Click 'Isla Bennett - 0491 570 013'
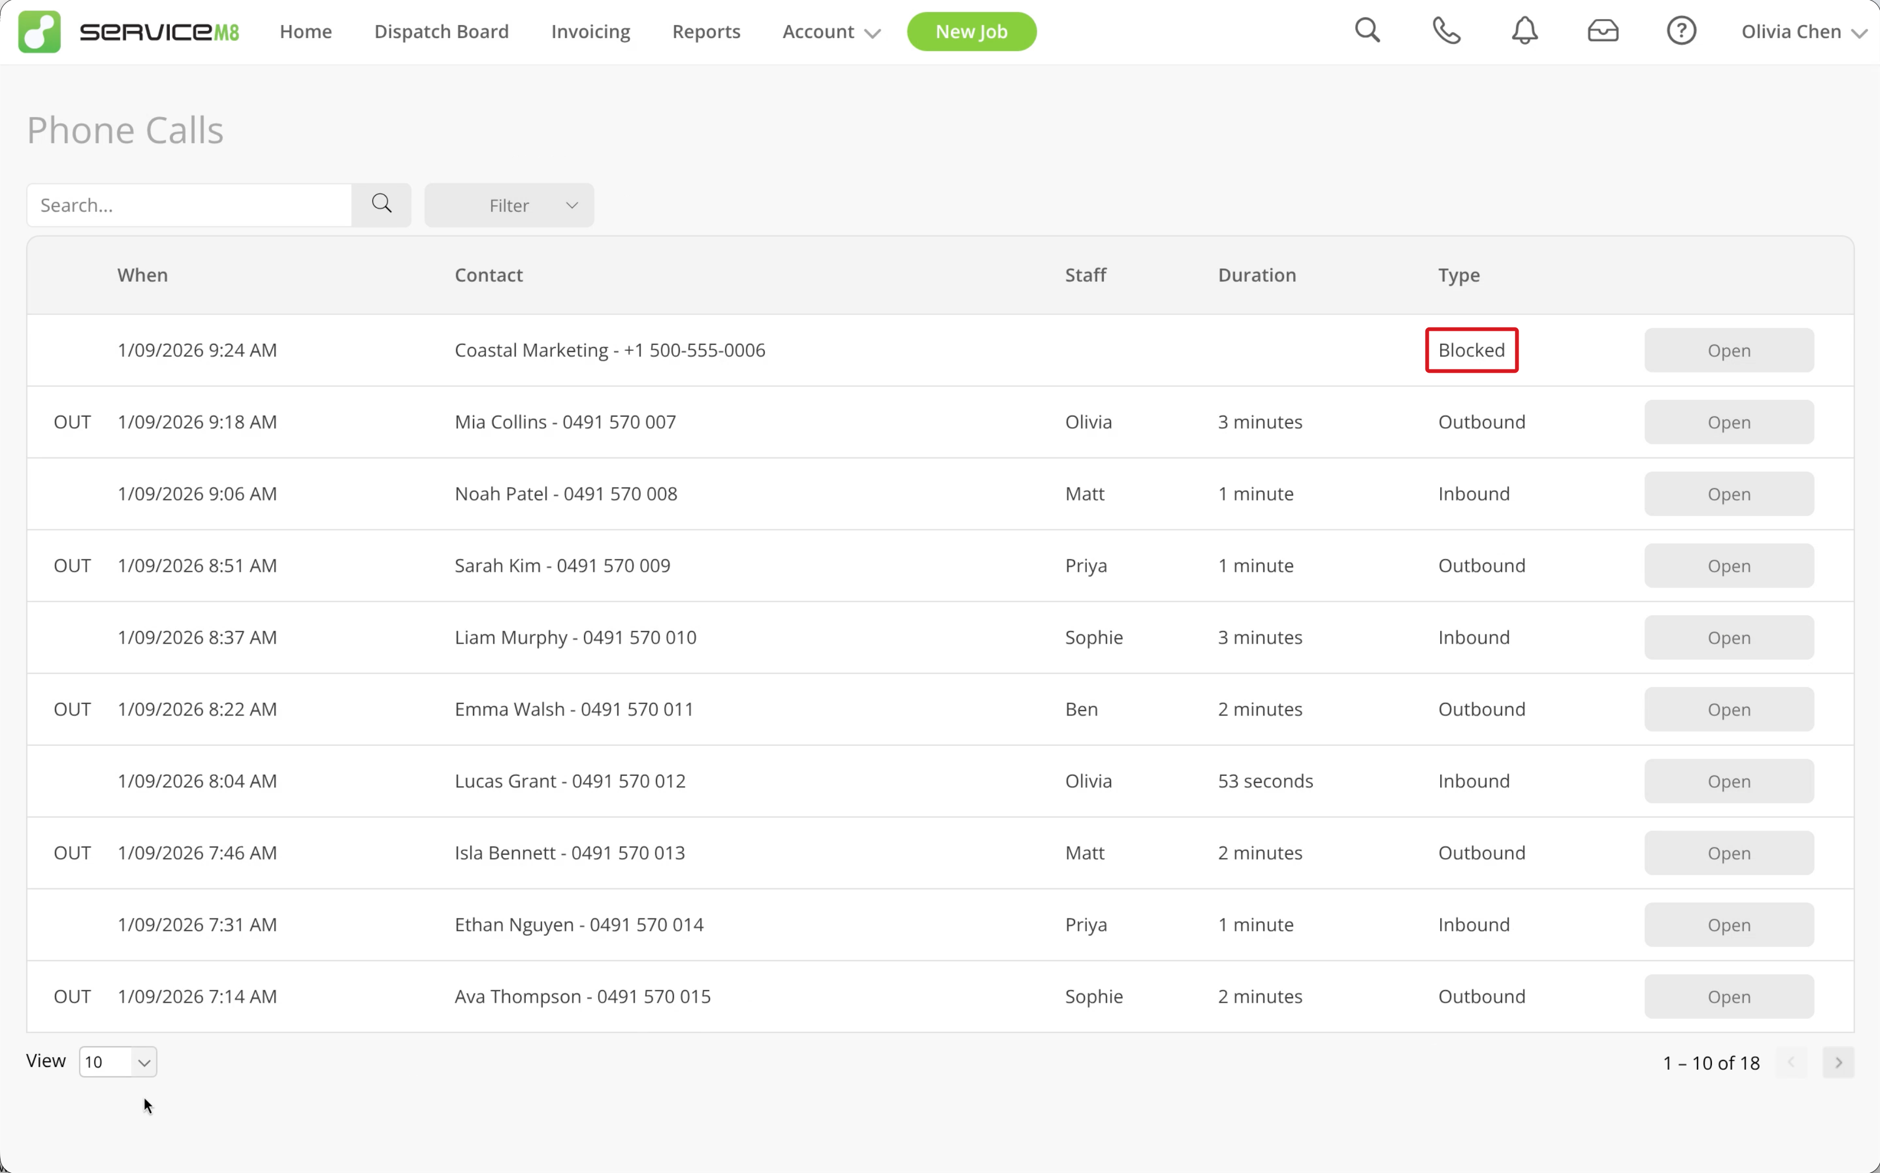The height and width of the screenshot is (1173, 1880). coord(569,853)
